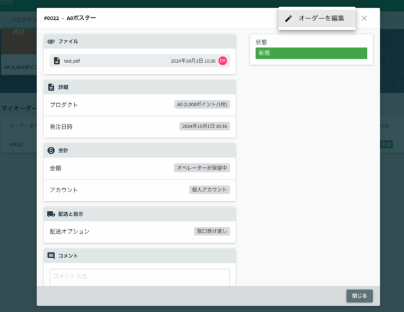Click the 発注日時 date chip

coord(204,126)
